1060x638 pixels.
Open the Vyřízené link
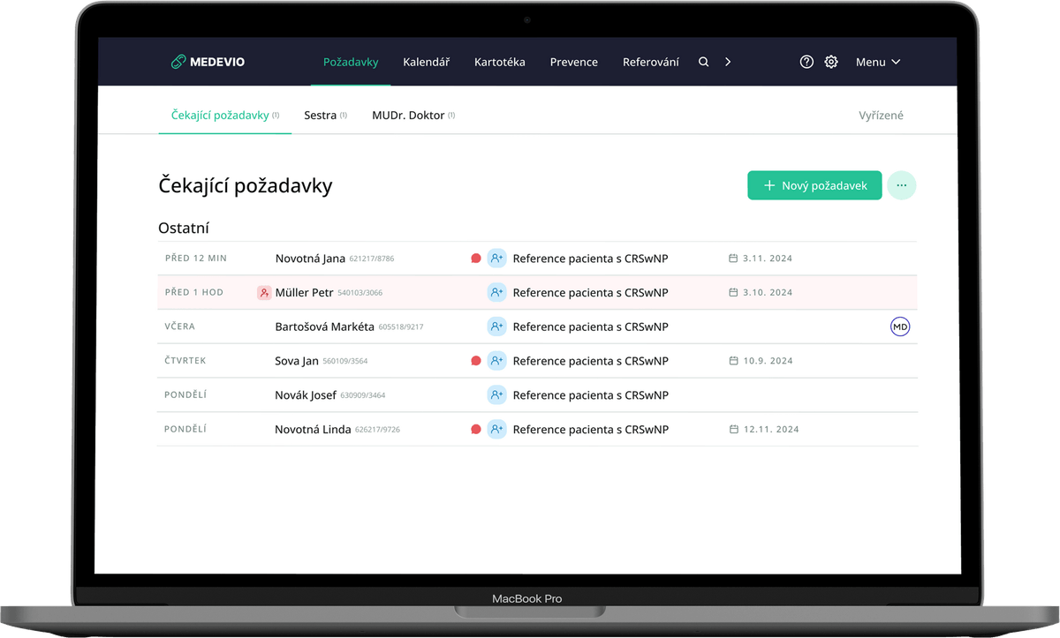click(x=881, y=116)
